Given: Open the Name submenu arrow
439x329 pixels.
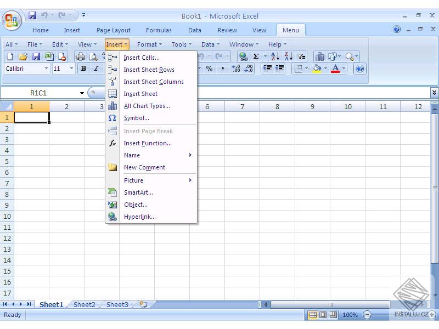Looking at the screenshot, I should click(x=190, y=155).
